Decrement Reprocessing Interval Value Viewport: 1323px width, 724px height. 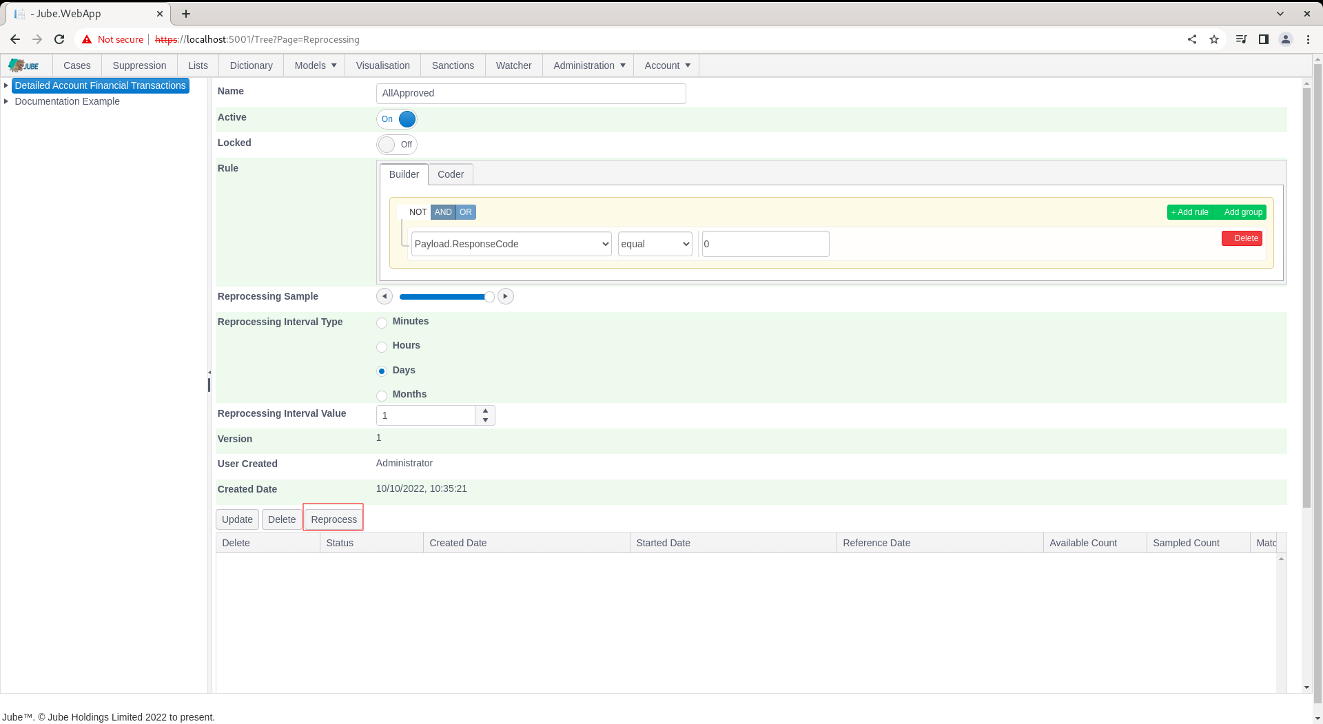coord(485,420)
